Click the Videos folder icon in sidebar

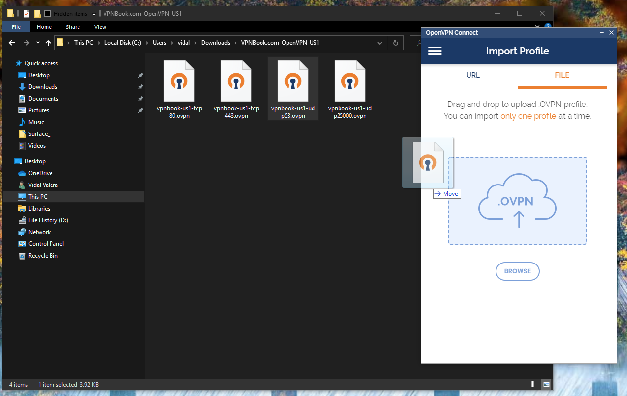coord(22,146)
